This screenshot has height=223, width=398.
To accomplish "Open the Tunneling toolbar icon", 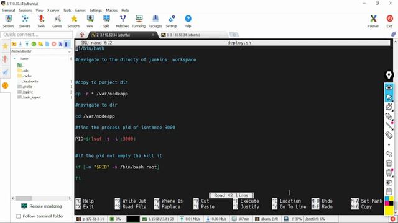I will coord(139,21).
